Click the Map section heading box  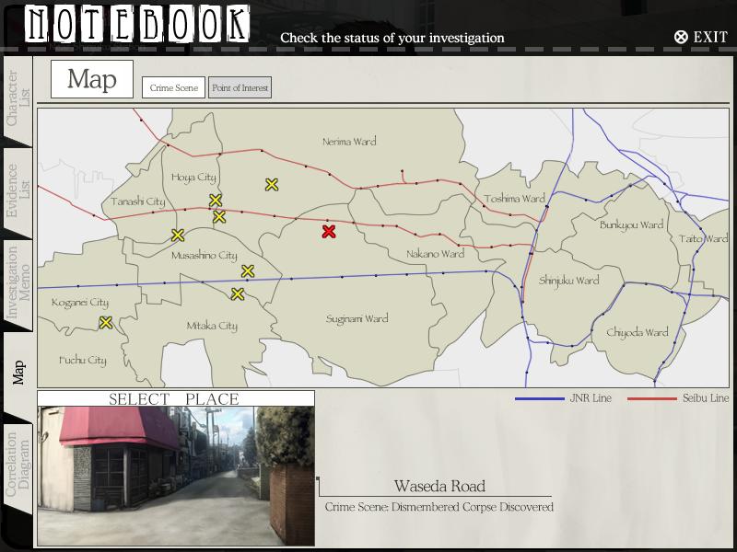tap(92, 79)
